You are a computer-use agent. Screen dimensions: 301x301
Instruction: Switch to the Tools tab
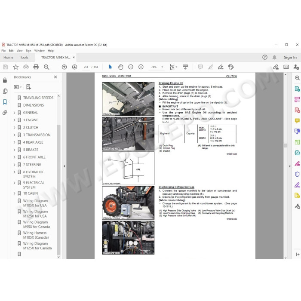[x=24, y=57]
